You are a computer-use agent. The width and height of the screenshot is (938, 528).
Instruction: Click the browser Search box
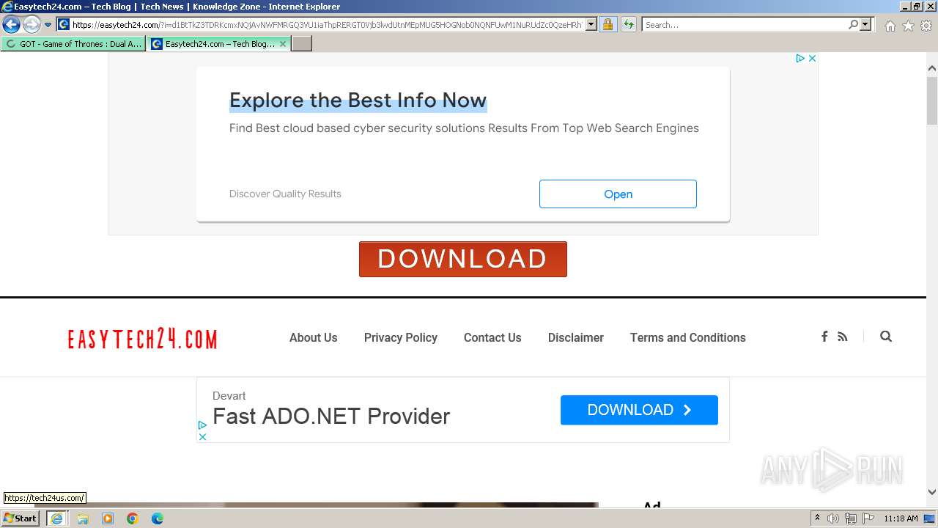coord(745,25)
